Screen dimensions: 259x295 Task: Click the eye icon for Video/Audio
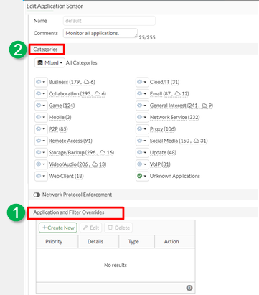(39, 164)
